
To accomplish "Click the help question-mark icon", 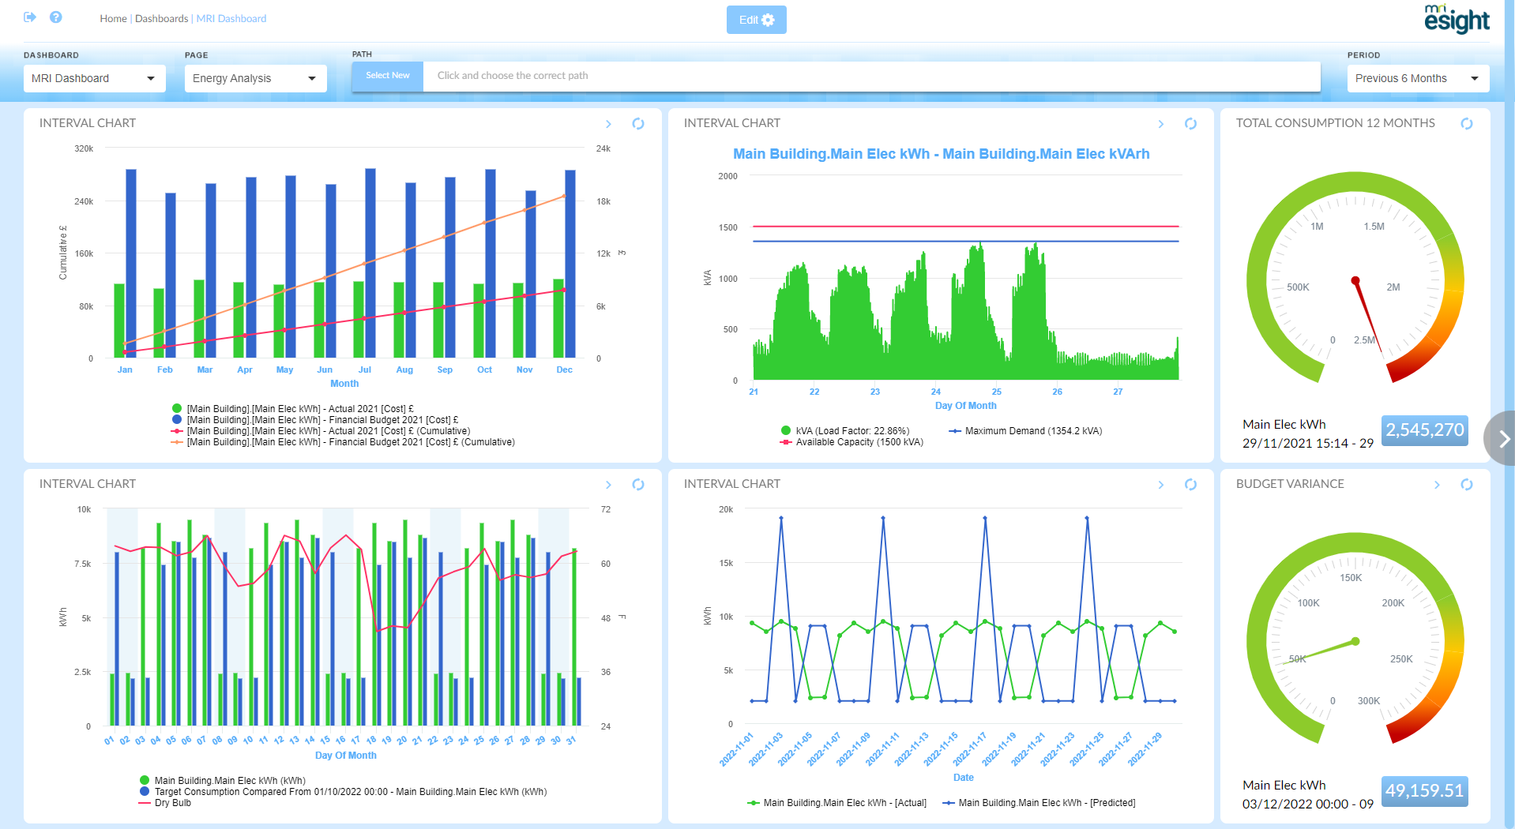I will (x=55, y=17).
